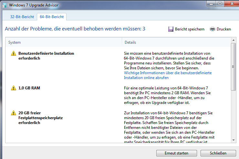The width and height of the screenshot is (239, 159).
Task: Click Bericht speichern link text
Action: click(190, 29)
